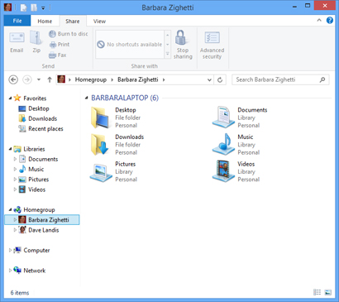Viewport: 339px width, 302px height.
Task: Switch to the Home ribbon tab
Action: 45,21
